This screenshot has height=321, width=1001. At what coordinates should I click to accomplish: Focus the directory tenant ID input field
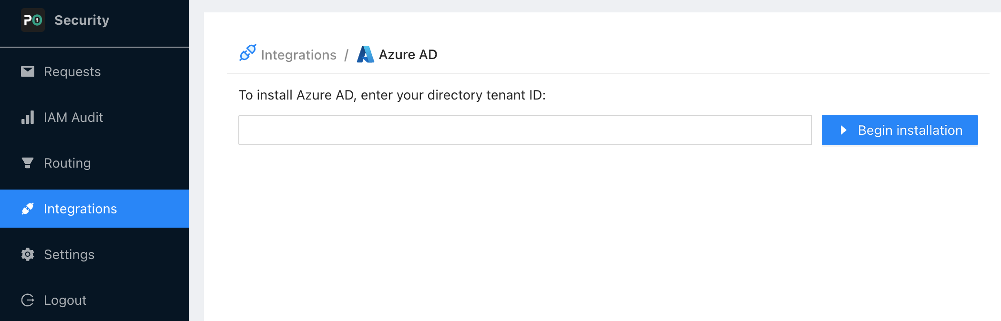coord(525,130)
